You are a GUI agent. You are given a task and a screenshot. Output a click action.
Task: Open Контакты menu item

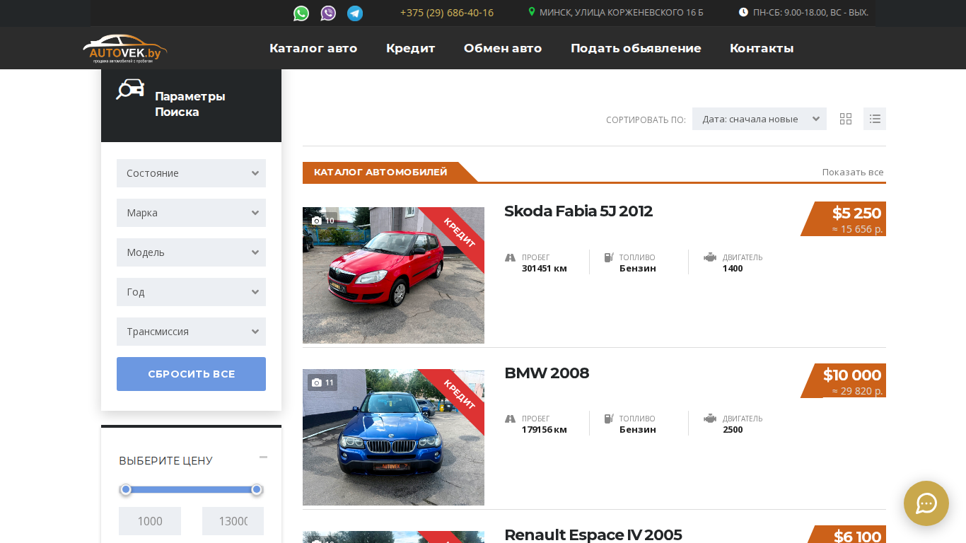(x=762, y=48)
